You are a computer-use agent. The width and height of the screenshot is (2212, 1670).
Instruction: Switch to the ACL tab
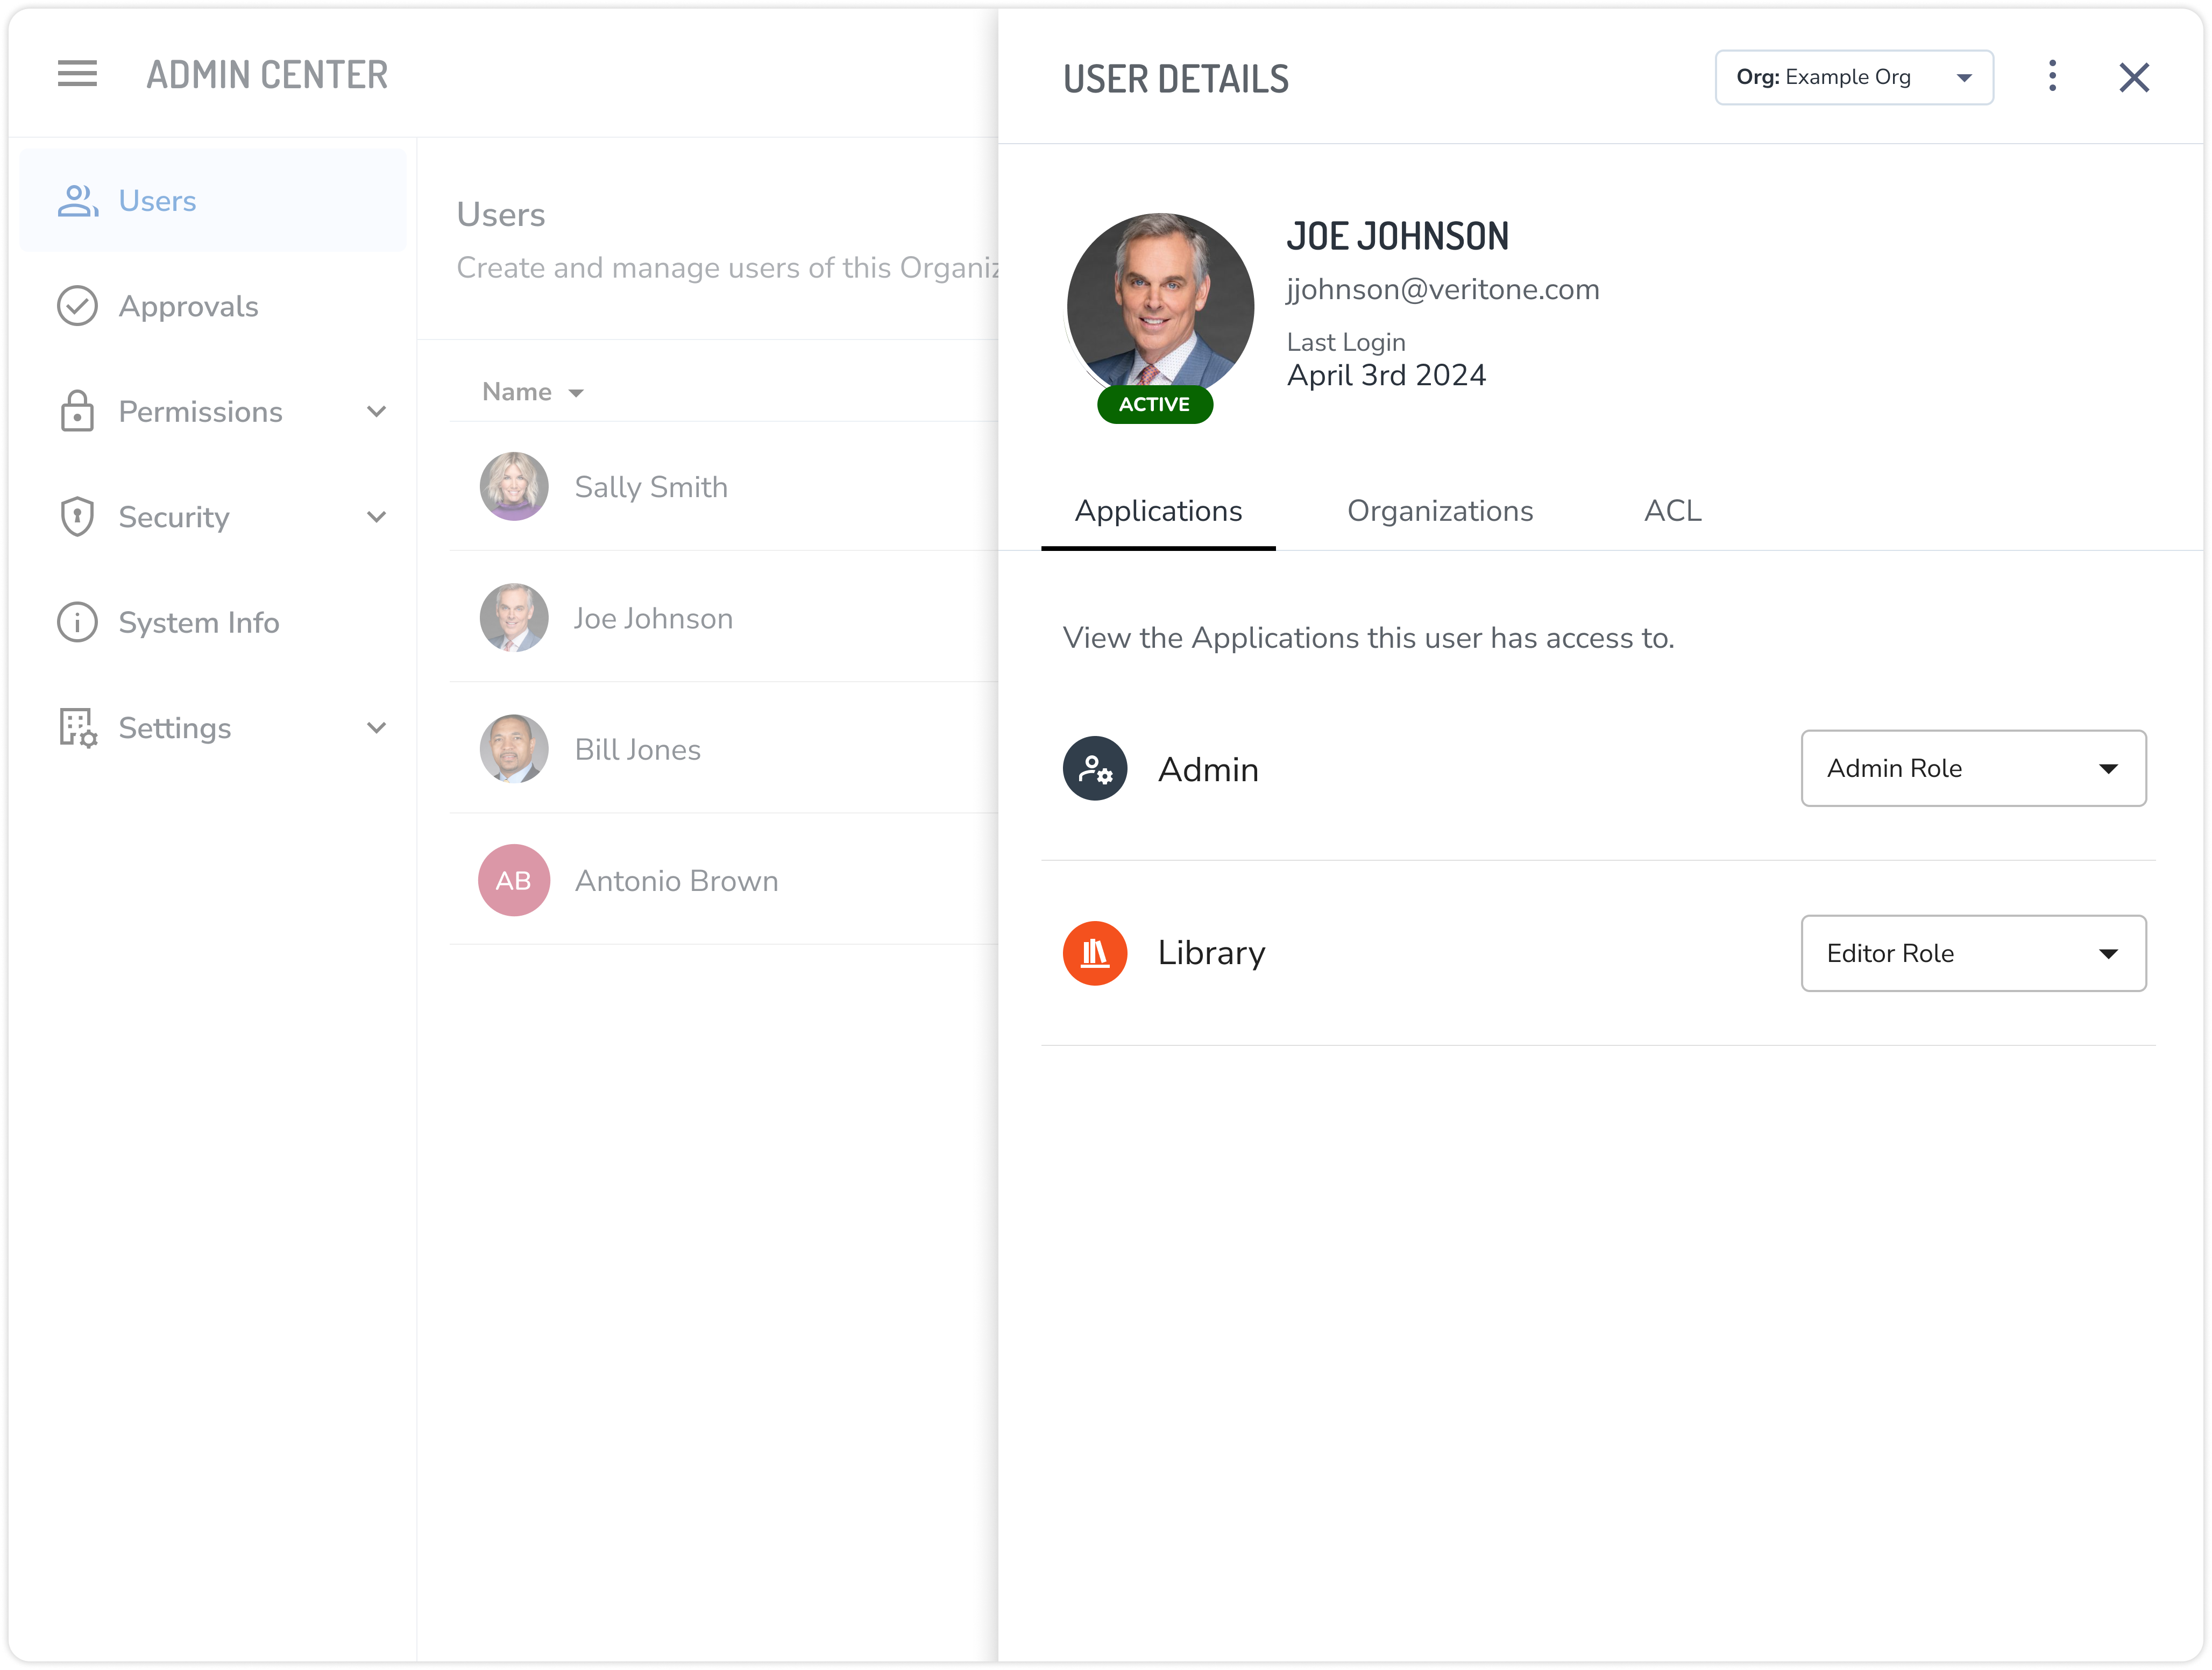point(1672,511)
